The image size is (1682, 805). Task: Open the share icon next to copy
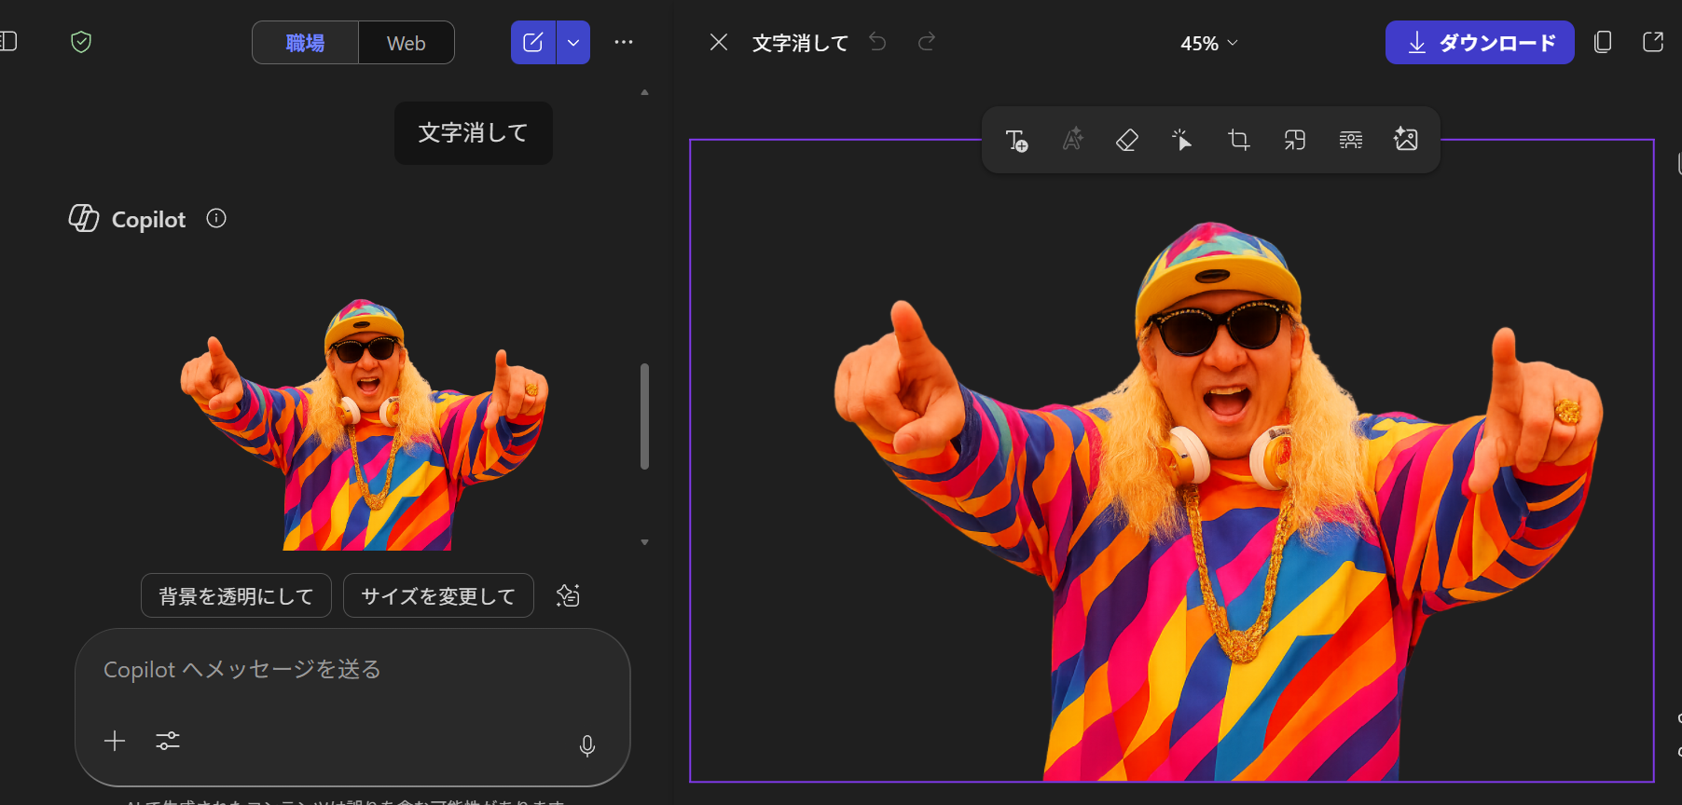coord(1653,42)
